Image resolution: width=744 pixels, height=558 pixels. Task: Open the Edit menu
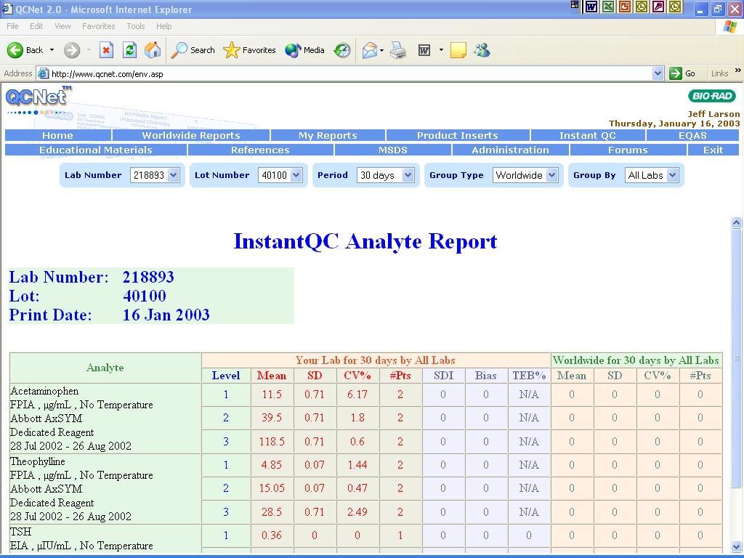pyautogui.click(x=36, y=26)
